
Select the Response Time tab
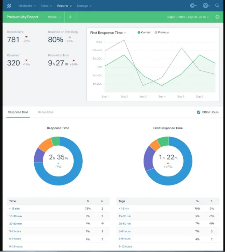coord(18,112)
